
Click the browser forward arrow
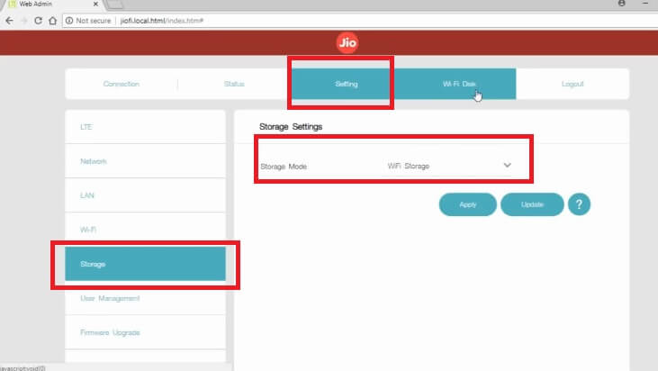[23, 20]
